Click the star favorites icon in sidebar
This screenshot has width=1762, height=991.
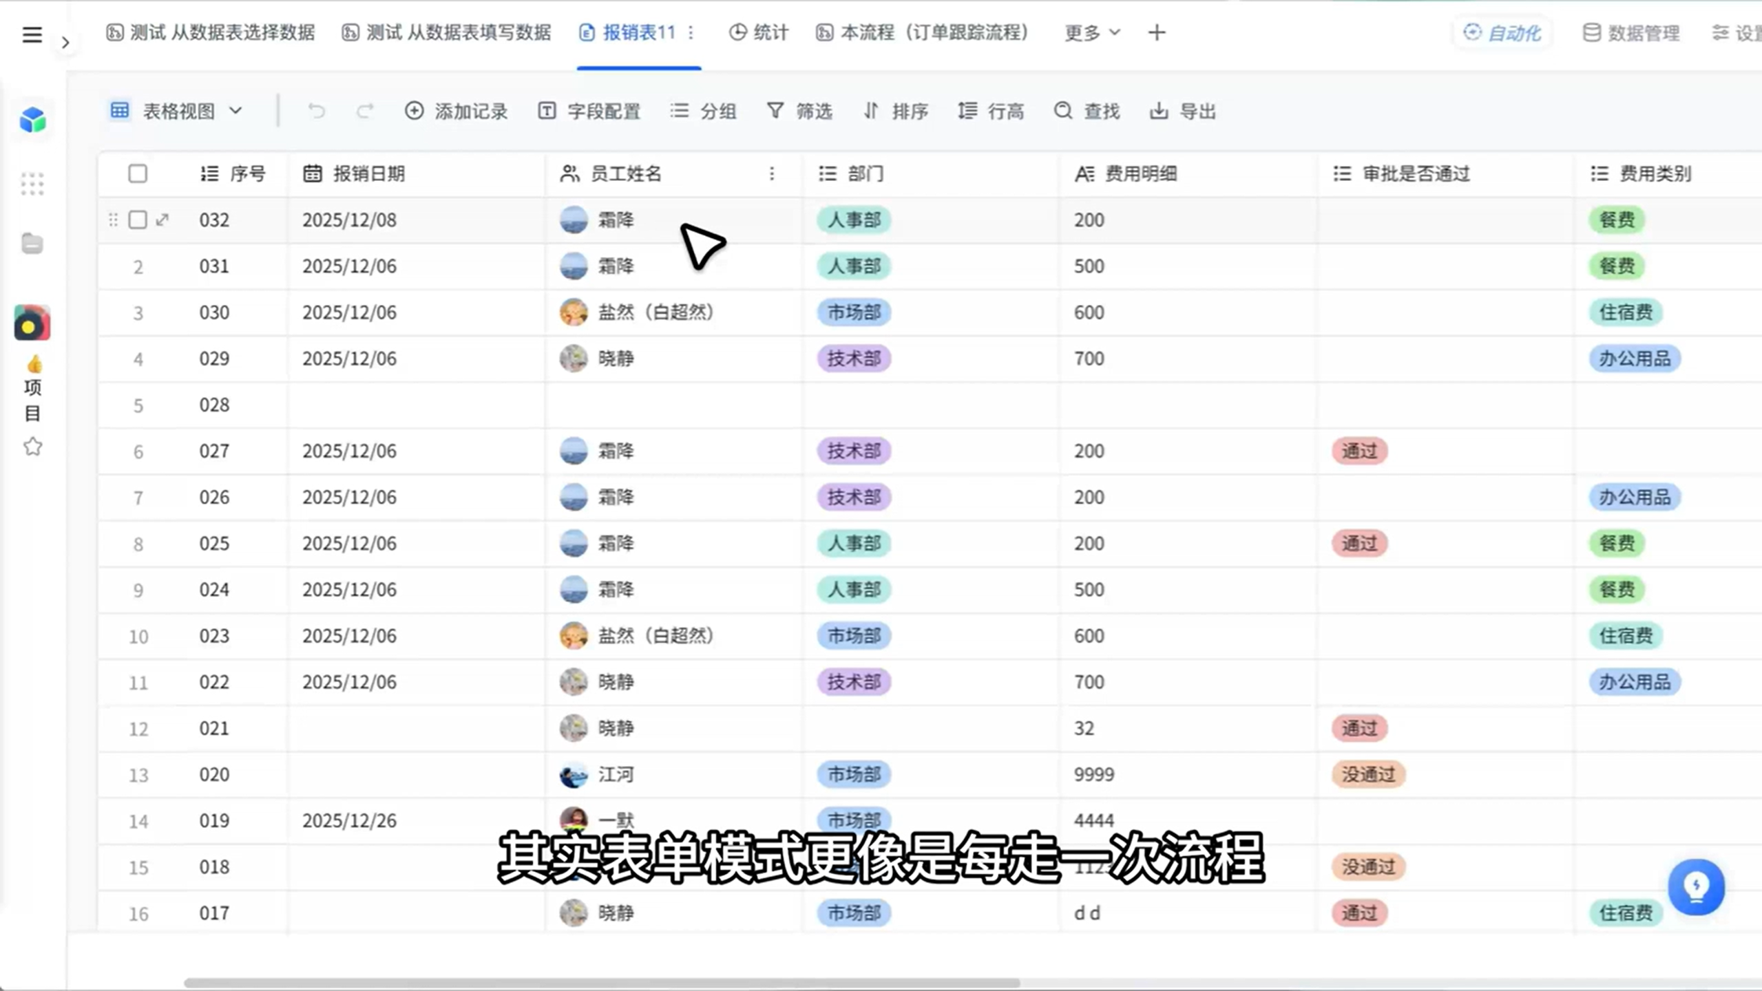pyautogui.click(x=32, y=447)
